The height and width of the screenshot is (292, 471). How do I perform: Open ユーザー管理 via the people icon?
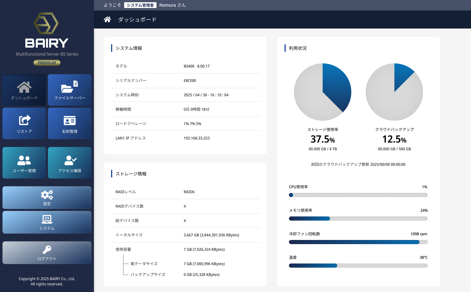(x=24, y=160)
